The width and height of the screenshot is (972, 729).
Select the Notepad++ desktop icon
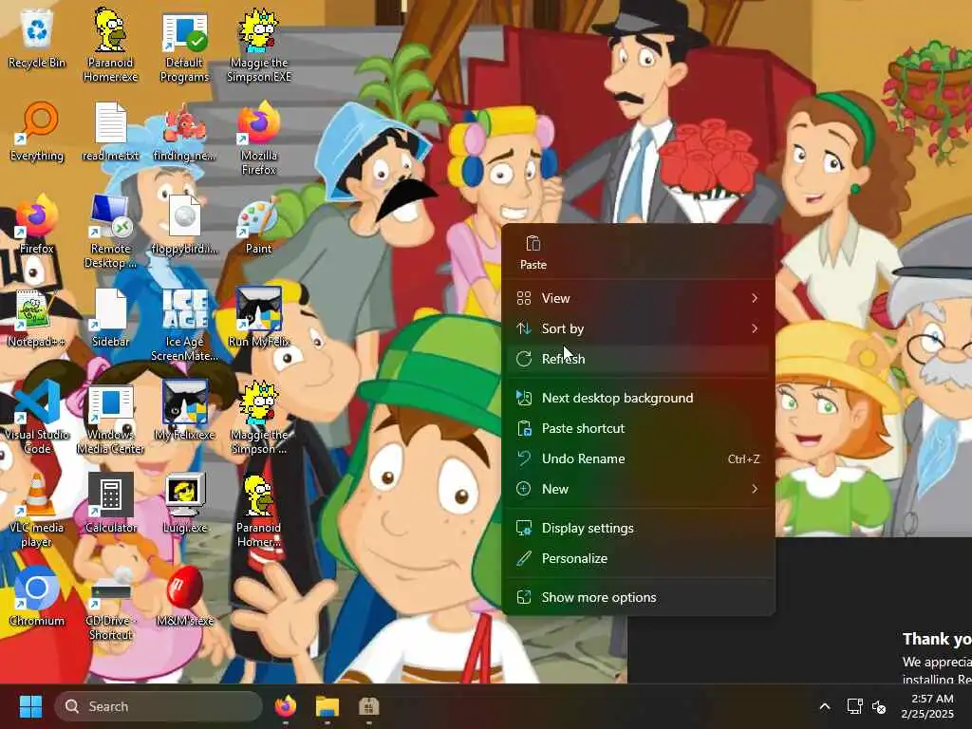tap(37, 317)
